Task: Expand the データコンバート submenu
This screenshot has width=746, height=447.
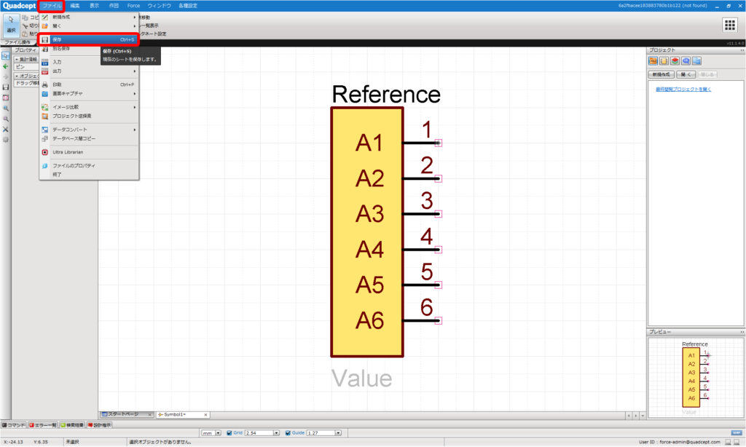Action: [x=89, y=130]
